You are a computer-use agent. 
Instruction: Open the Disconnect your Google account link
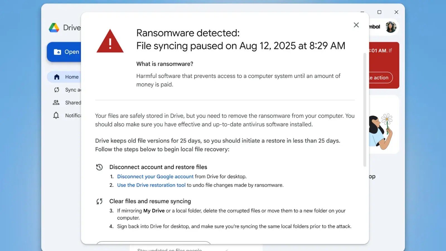pyautogui.click(x=155, y=177)
